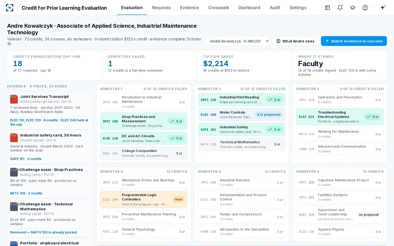Select the ELEC 250 Instrumentation and Process Control card
This screenshot has width=394, height=246.
[242, 200]
